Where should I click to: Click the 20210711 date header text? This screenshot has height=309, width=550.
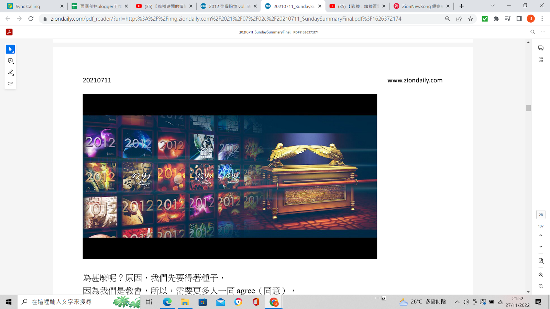tap(97, 80)
